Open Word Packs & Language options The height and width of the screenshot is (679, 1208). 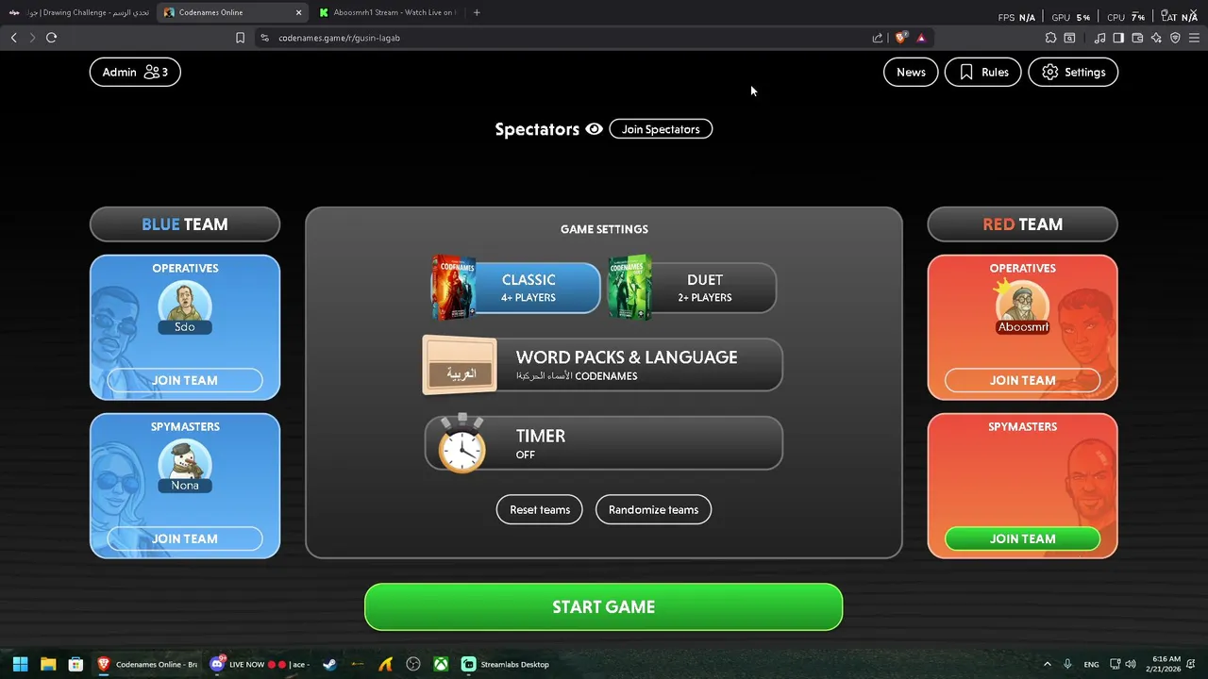pyautogui.click(x=603, y=365)
